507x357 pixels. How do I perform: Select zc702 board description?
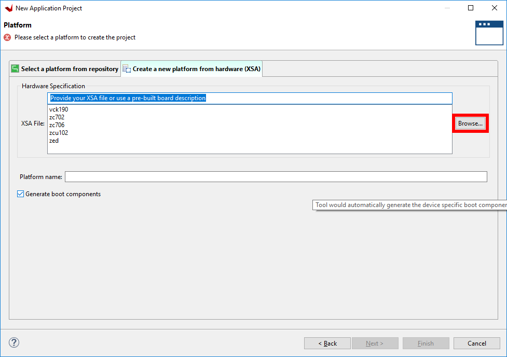coord(57,117)
